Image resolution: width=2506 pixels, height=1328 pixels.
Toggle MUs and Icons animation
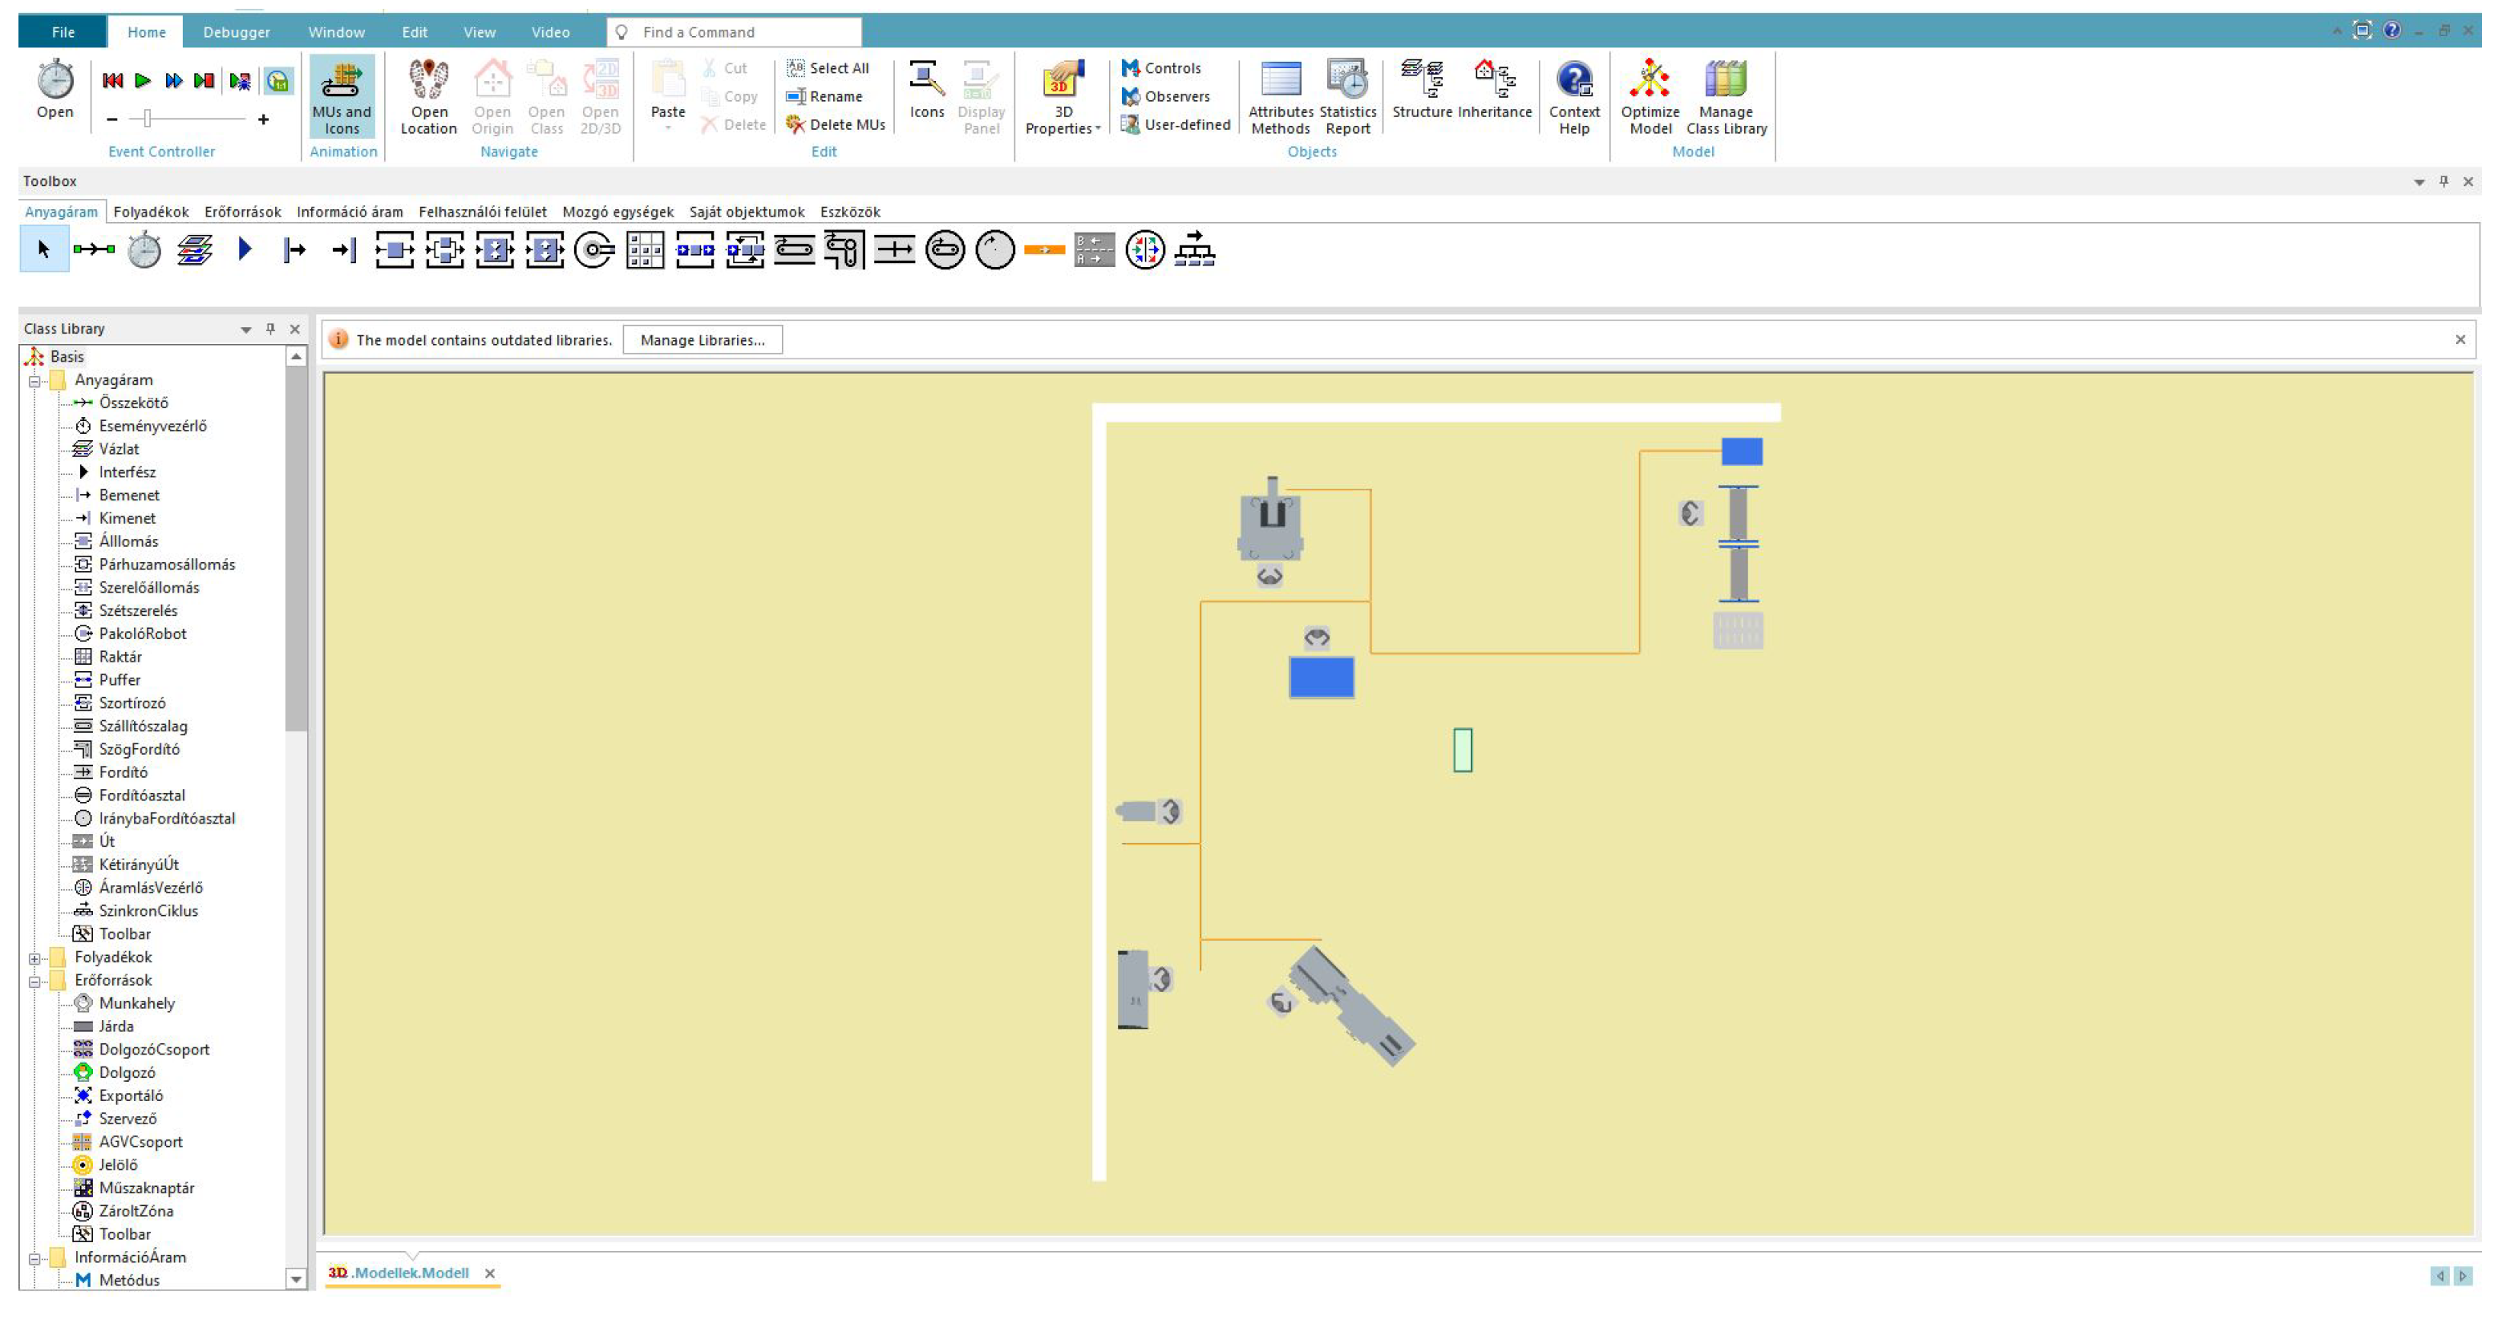[x=342, y=96]
